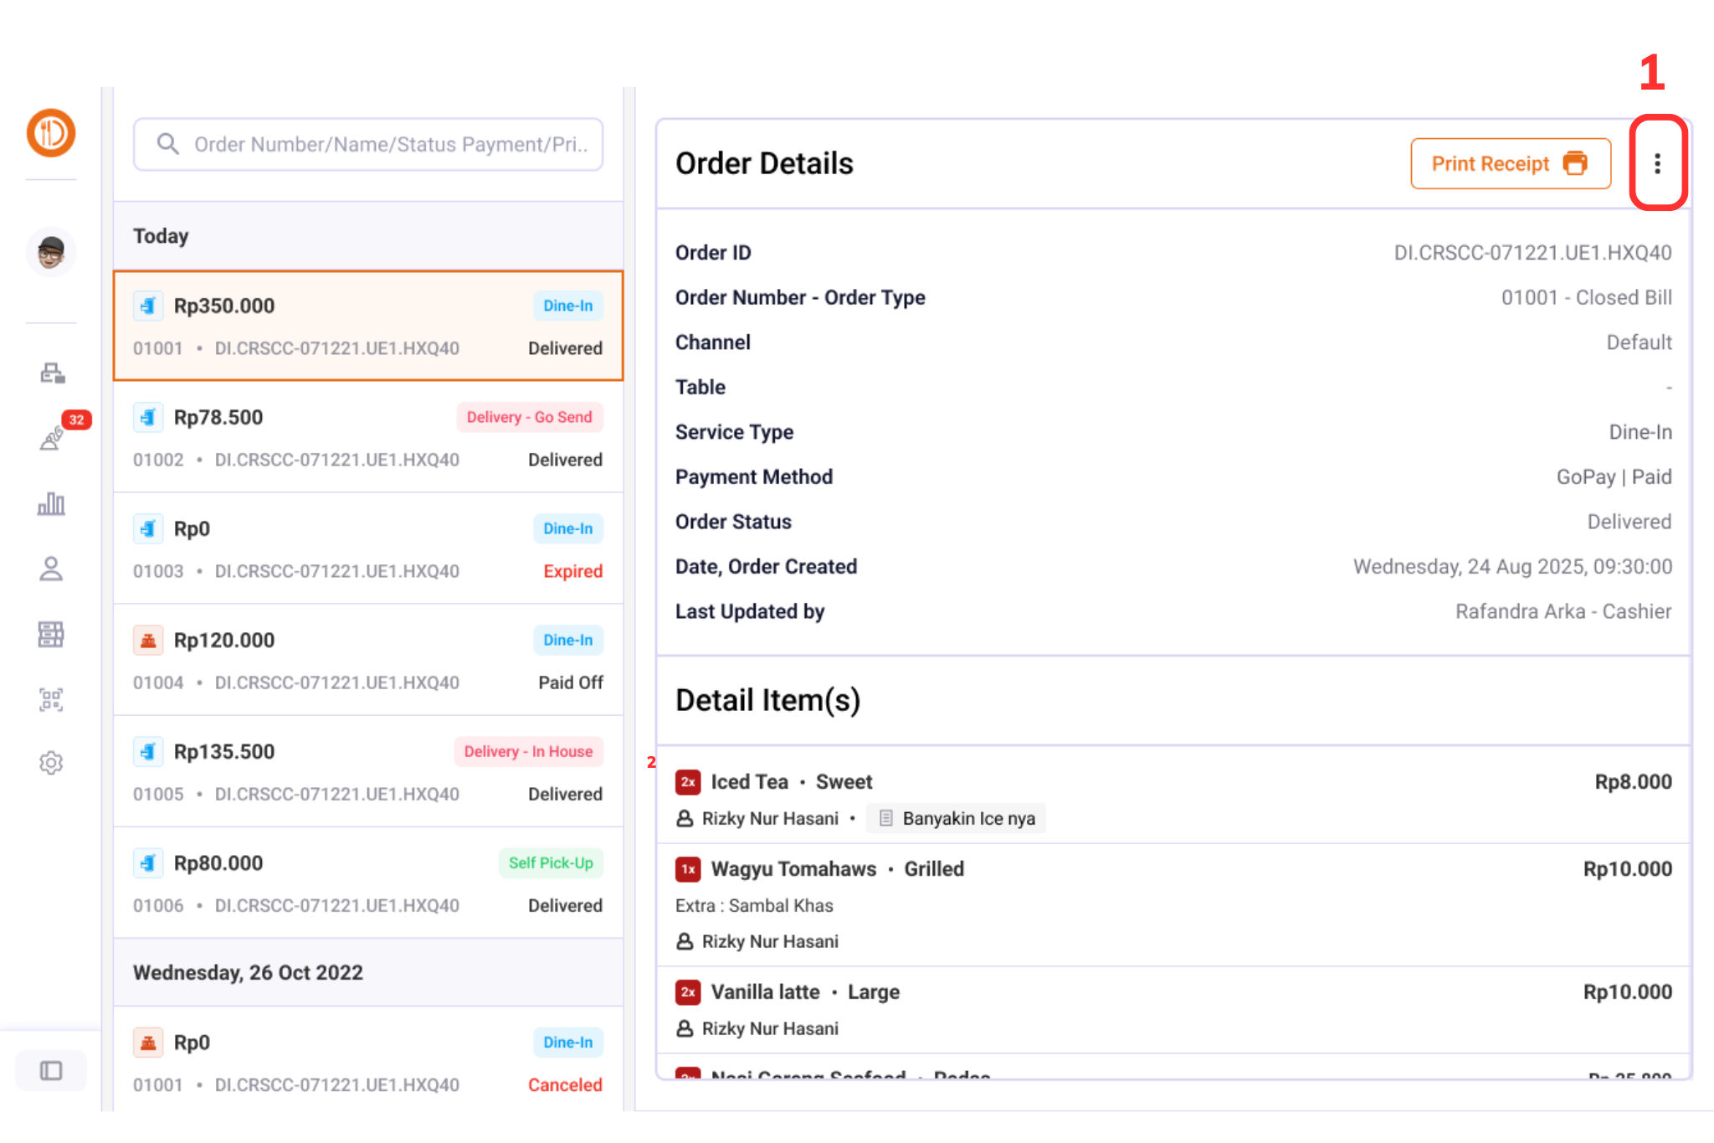Image resolution: width=1714 pixels, height=1143 pixels.
Task: Select the Rp78.500 Delivery - Go Send order
Action: (368, 437)
